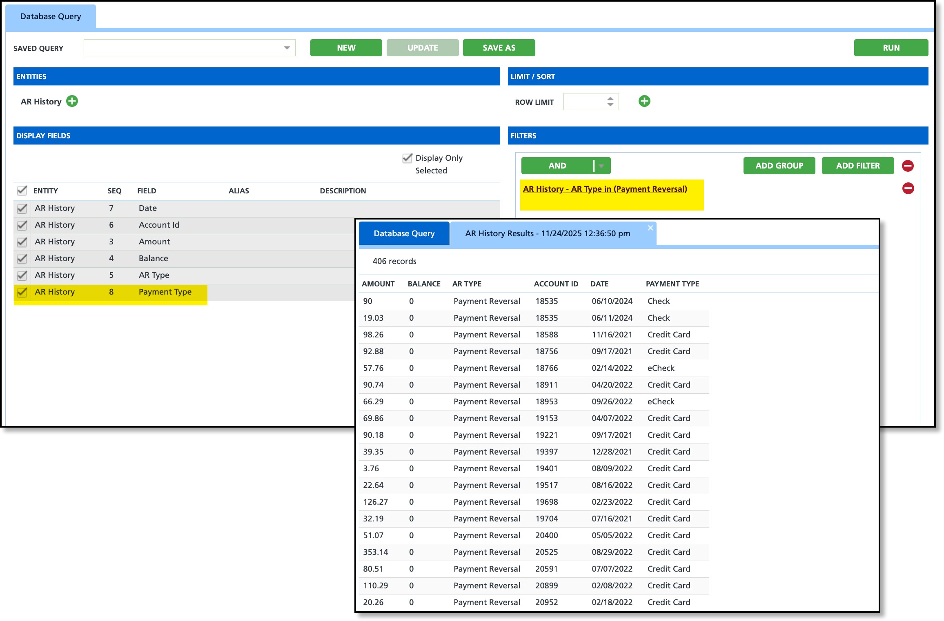Add entity with green plus next to AR History
Image resolution: width=944 pixels, height=621 pixels.
[72, 101]
